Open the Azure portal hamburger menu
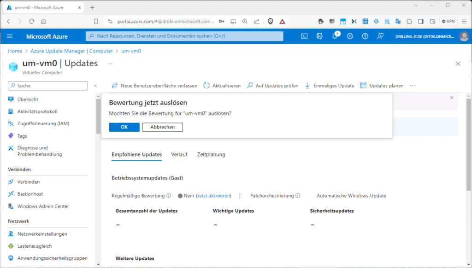 click(10, 36)
